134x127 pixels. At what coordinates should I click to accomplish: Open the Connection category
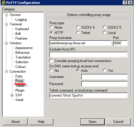18,71
